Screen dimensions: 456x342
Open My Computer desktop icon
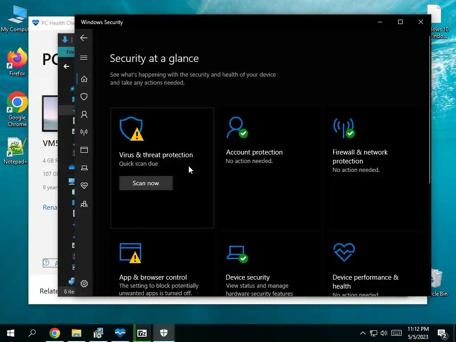pyautogui.click(x=15, y=19)
